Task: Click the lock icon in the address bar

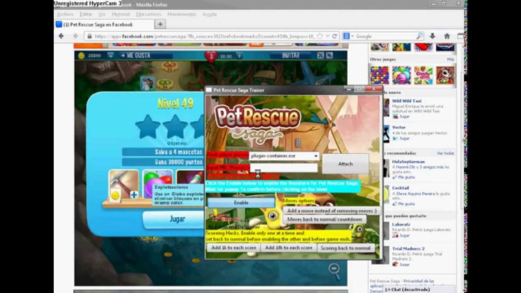Action: [x=89, y=36]
